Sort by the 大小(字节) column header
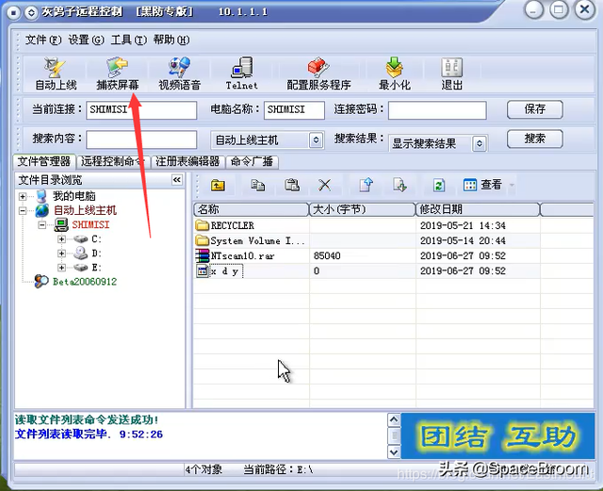This screenshot has width=603, height=491. tap(363, 209)
